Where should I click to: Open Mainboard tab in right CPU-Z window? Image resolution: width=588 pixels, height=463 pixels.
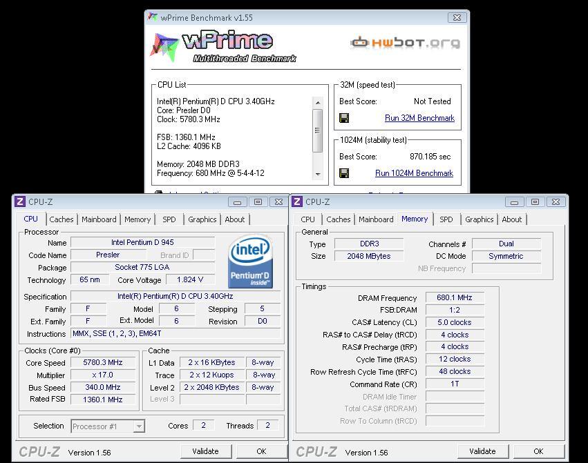point(376,219)
